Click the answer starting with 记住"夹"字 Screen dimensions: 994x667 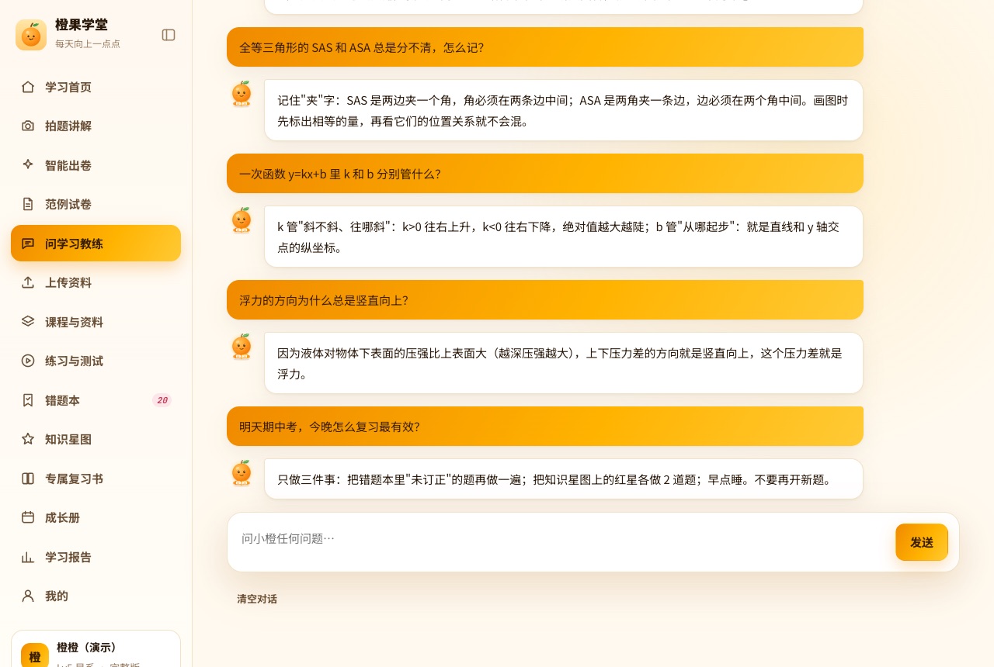(x=564, y=110)
